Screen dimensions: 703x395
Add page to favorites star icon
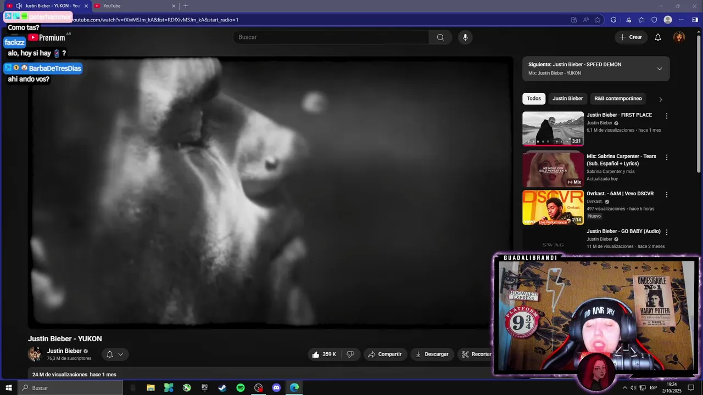[x=598, y=20]
